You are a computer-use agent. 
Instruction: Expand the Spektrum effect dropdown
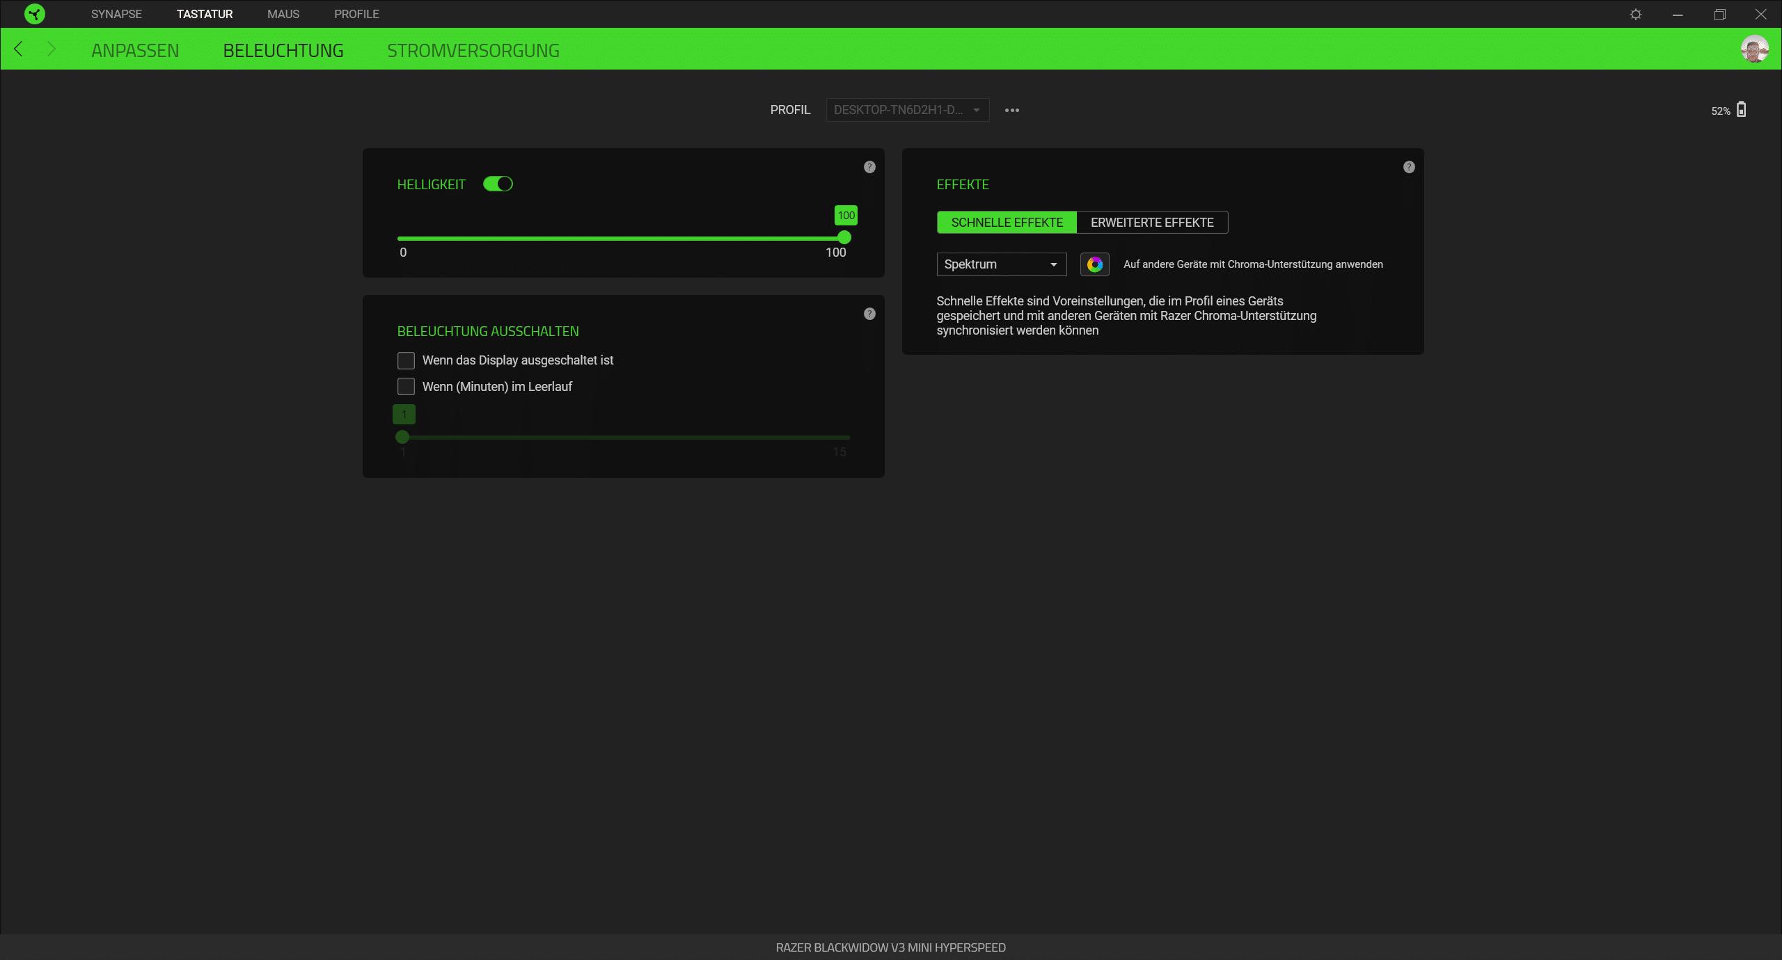tap(1001, 264)
